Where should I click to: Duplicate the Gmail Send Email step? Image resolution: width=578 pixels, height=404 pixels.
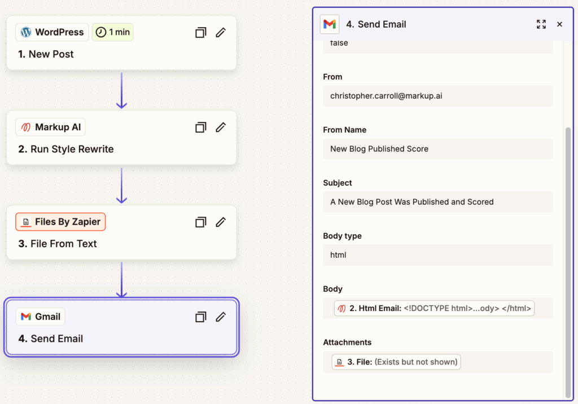tap(200, 317)
